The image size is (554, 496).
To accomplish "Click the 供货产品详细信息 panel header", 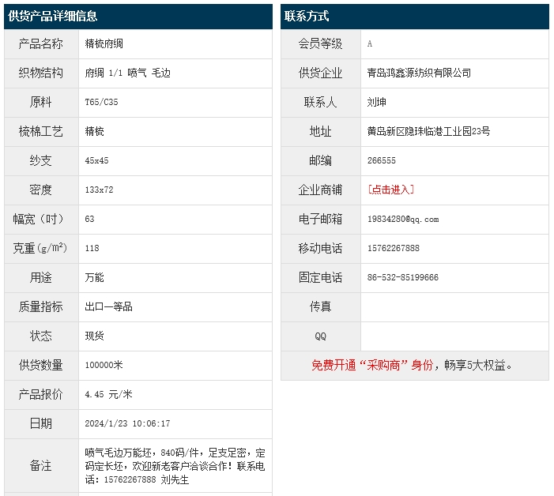I will click(x=53, y=16).
